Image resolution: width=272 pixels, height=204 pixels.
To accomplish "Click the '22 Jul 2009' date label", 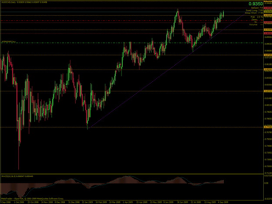I will pyautogui.click(x=196, y=202).
